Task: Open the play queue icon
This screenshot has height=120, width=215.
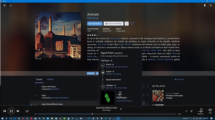Action: coord(27,111)
